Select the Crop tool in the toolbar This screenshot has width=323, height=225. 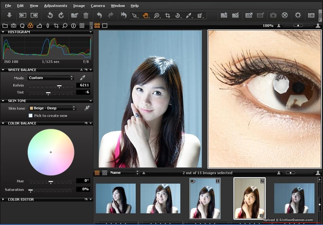click(x=168, y=15)
